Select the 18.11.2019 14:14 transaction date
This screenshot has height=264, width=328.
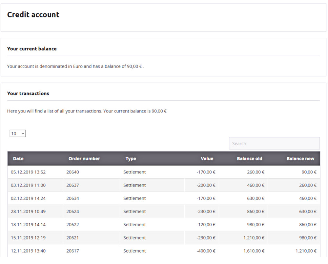[x=28, y=225]
